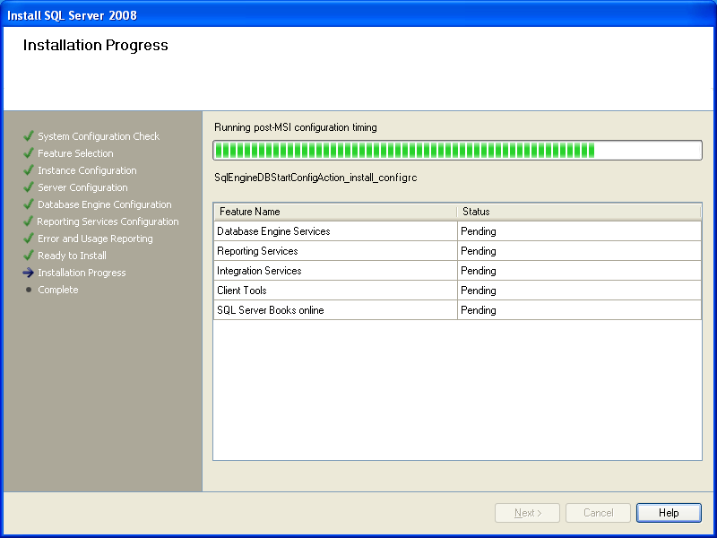The image size is (717, 538).
Task: Click the green installation progress bar
Action: coord(457,150)
